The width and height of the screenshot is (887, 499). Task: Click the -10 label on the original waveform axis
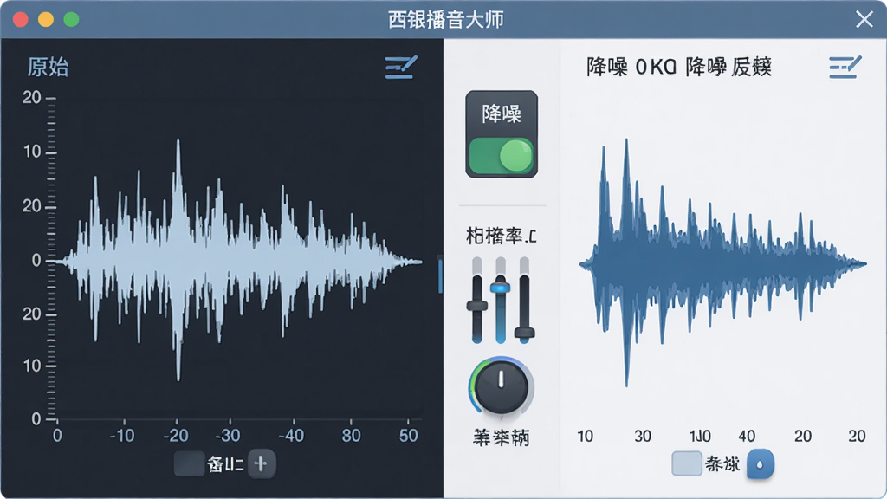click(121, 436)
